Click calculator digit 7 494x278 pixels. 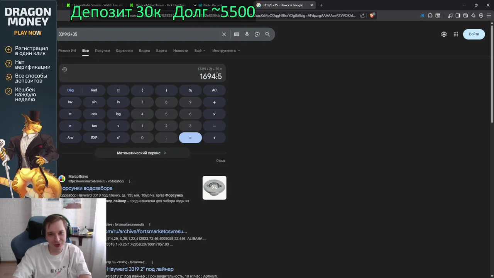[142, 102]
